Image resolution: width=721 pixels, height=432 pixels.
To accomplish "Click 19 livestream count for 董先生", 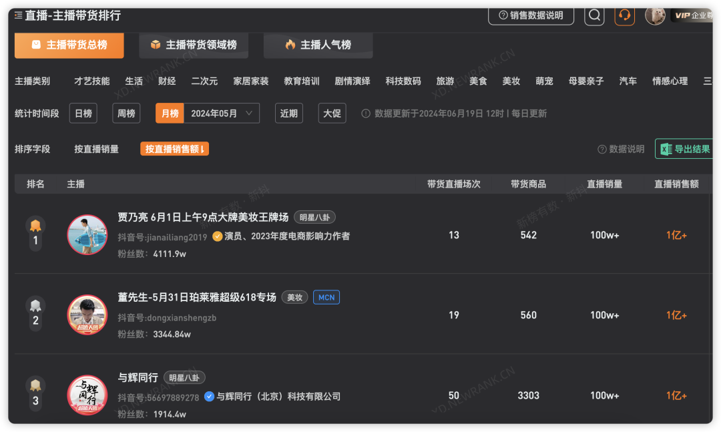I will coord(454,315).
